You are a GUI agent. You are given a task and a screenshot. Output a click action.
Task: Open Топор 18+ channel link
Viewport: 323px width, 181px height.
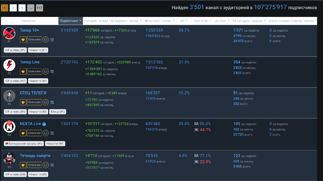(x=30, y=30)
